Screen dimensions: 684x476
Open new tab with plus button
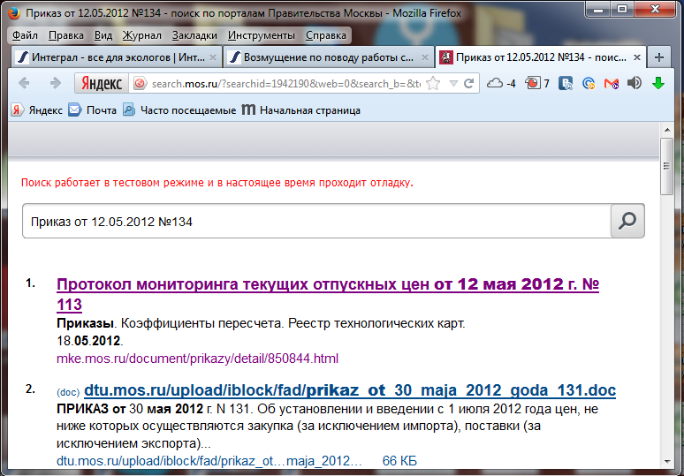[658, 57]
